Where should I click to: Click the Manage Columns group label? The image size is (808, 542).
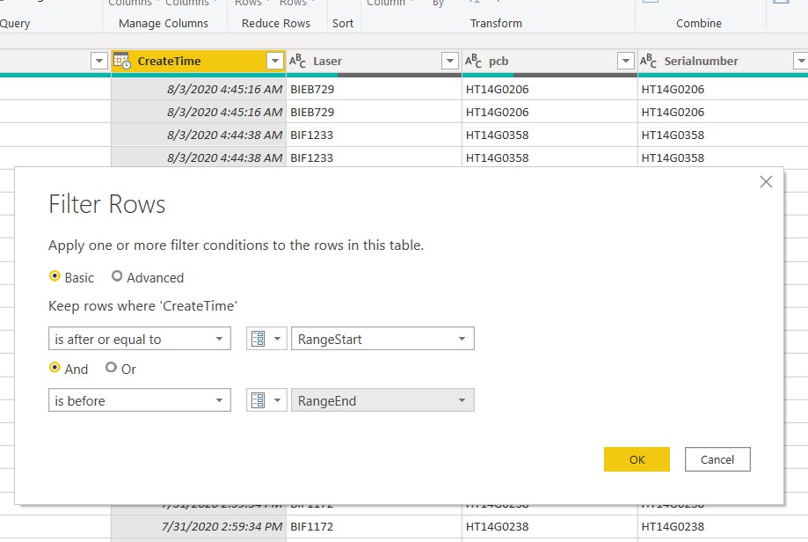(x=164, y=23)
